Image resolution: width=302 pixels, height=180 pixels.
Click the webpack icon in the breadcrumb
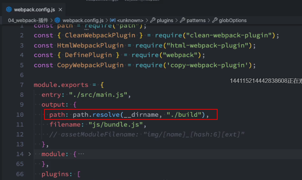[57, 20]
